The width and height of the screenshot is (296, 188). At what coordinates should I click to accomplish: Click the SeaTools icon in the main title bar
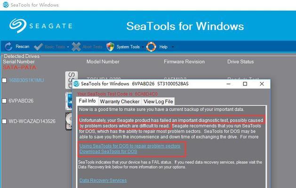(x=6, y=5)
